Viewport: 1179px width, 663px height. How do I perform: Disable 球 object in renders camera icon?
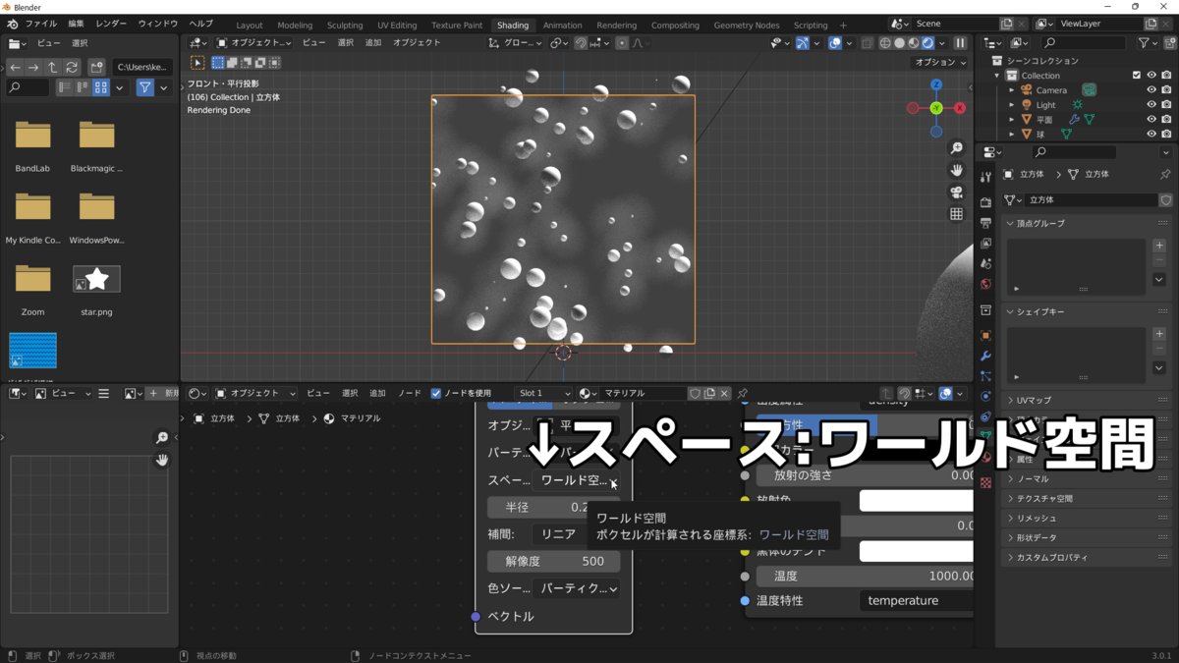pyautogui.click(x=1166, y=135)
